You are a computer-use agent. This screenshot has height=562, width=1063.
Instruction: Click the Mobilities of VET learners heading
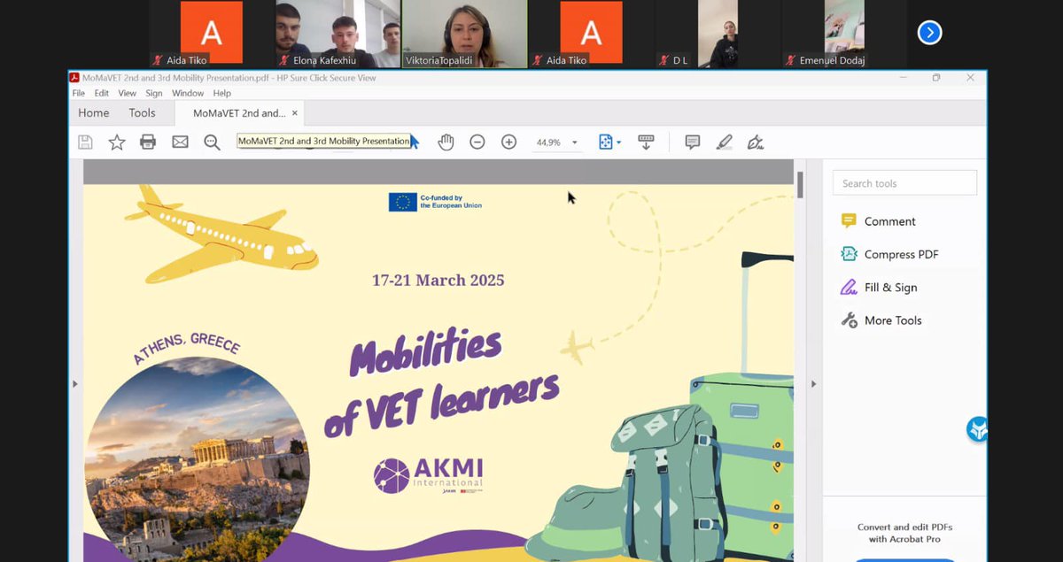(x=441, y=382)
